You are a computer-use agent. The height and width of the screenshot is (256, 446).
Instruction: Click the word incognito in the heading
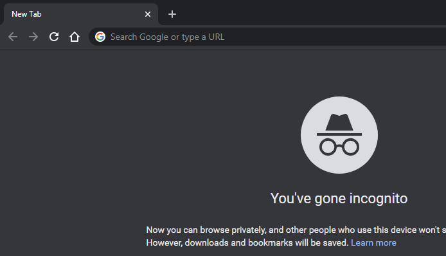click(x=379, y=199)
